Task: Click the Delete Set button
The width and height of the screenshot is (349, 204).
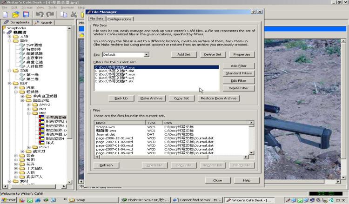Action: [213, 54]
